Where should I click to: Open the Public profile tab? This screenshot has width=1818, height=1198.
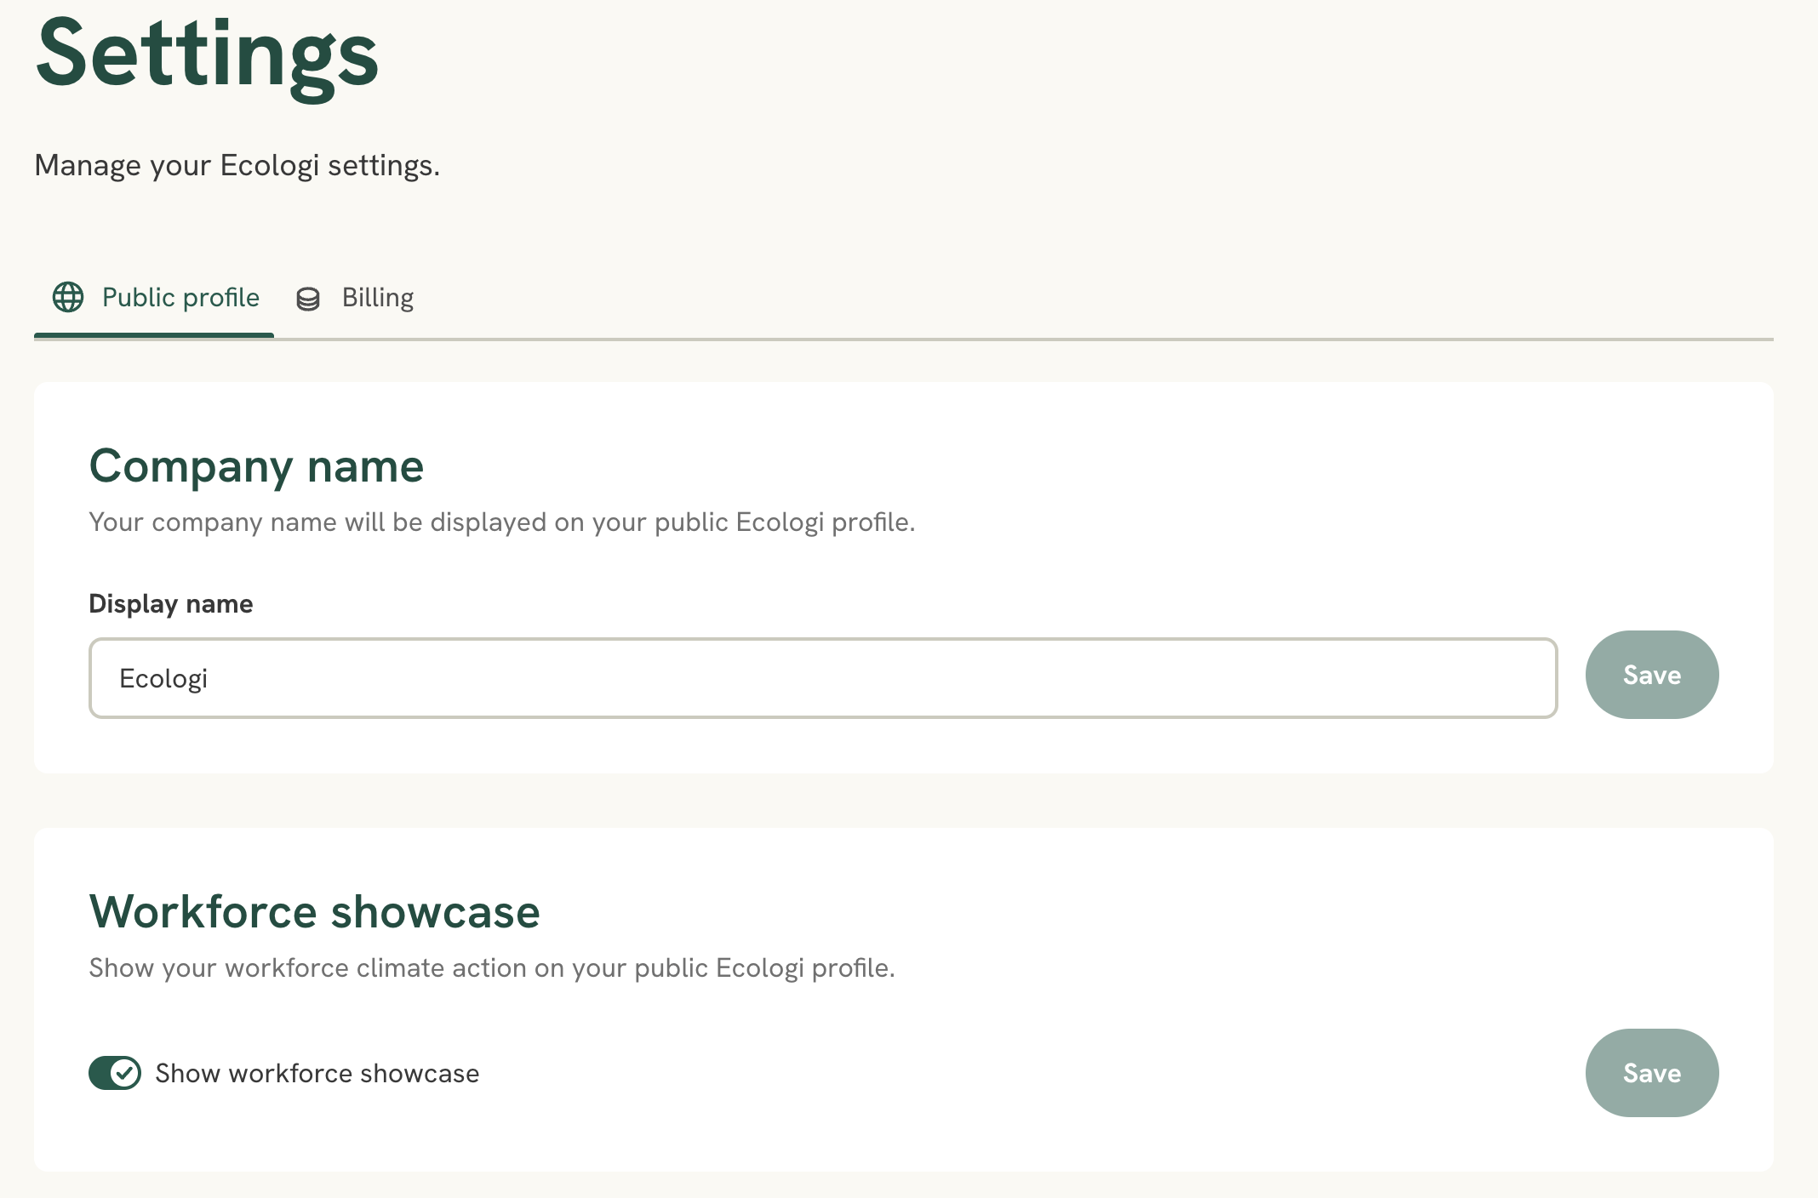point(154,297)
